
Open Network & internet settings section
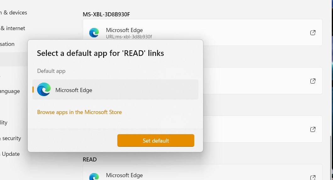[x=13, y=28]
